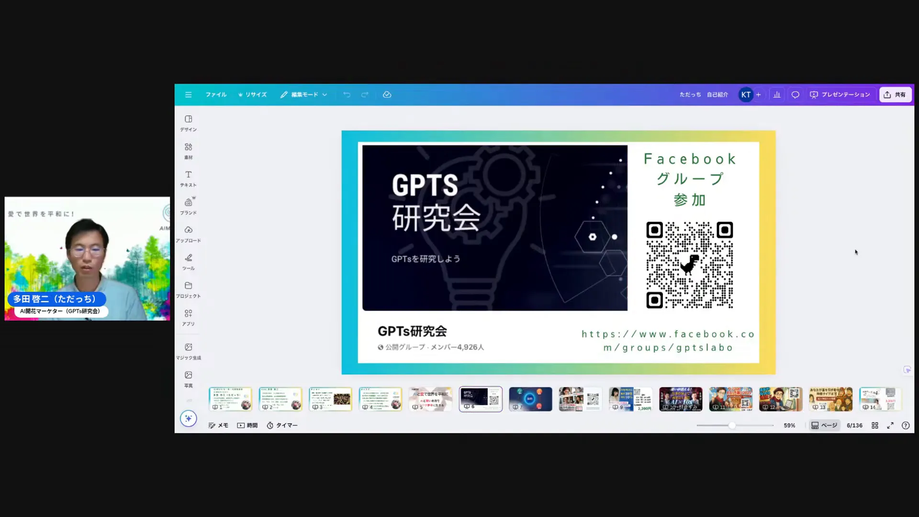Select page 3 thumbnail
The width and height of the screenshot is (919, 517).
(x=330, y=399)
